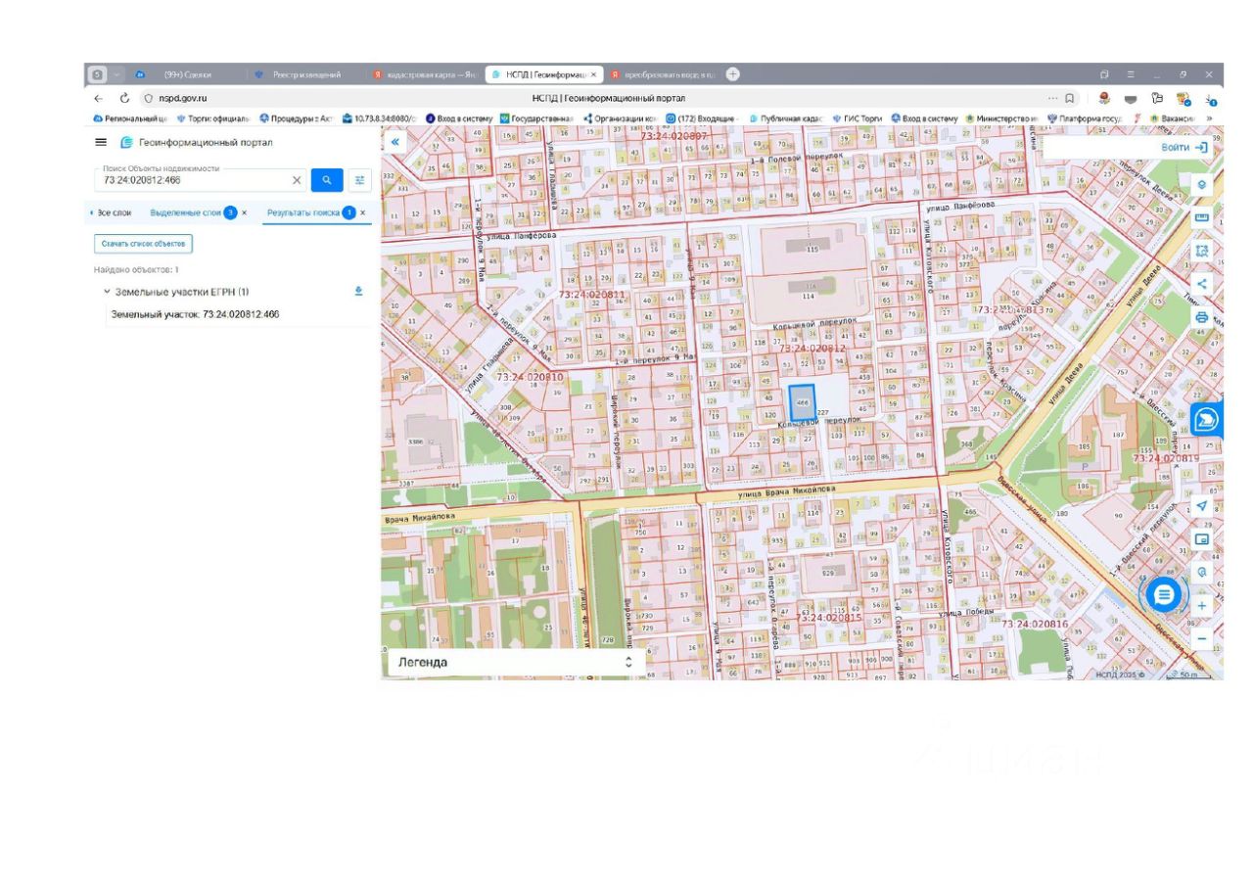This screenshot has width=1253, height=886.
Task: Open the hamburger menu of the portal
Action: tap(100, 142)
